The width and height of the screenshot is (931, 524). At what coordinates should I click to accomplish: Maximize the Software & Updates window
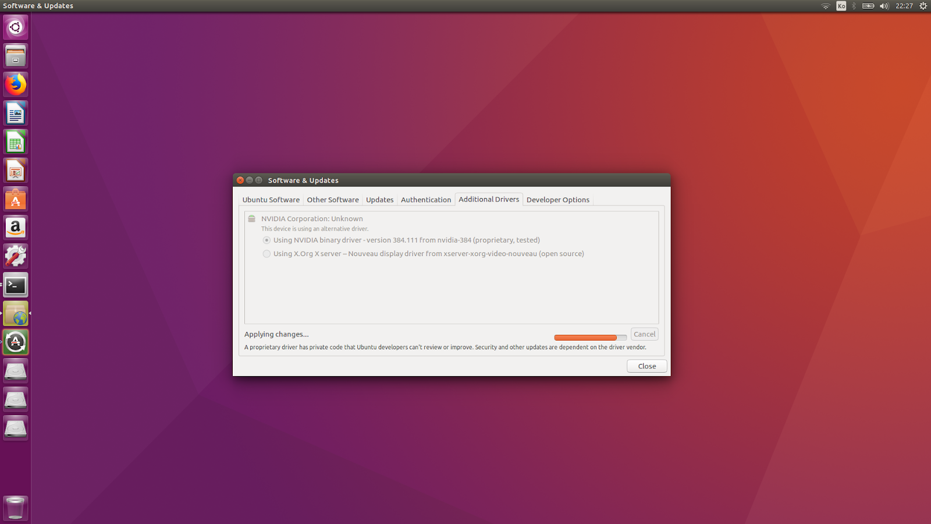259,180
